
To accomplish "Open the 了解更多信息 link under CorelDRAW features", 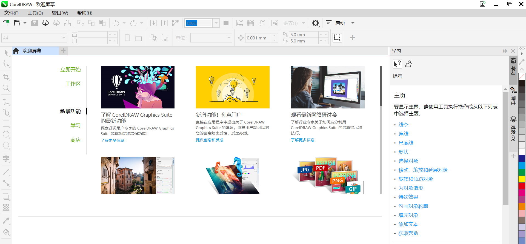I will 112,140.
